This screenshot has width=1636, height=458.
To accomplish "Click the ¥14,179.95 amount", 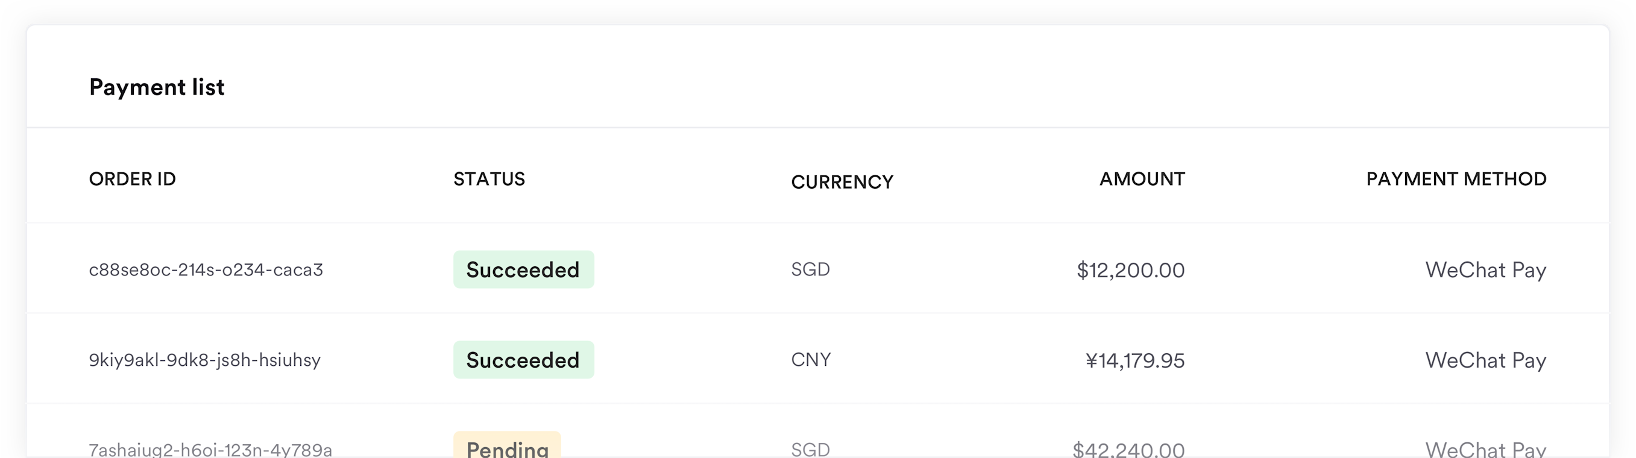I will (x=1135, y=360).
